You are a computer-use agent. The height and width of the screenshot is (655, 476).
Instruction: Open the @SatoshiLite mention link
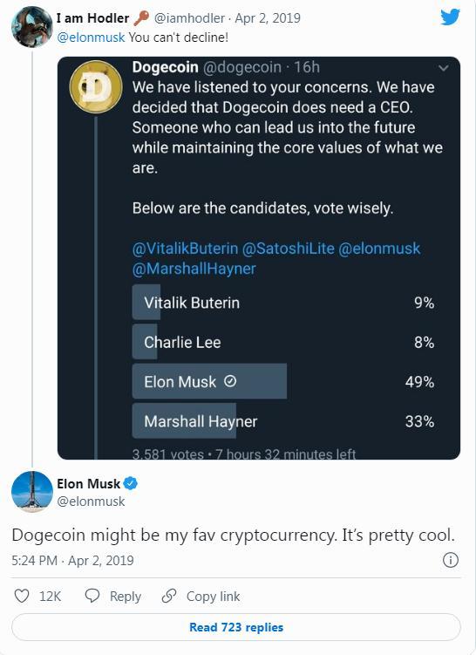[288, 249]
